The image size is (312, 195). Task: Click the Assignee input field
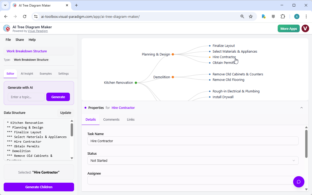[x=193, y=180]
